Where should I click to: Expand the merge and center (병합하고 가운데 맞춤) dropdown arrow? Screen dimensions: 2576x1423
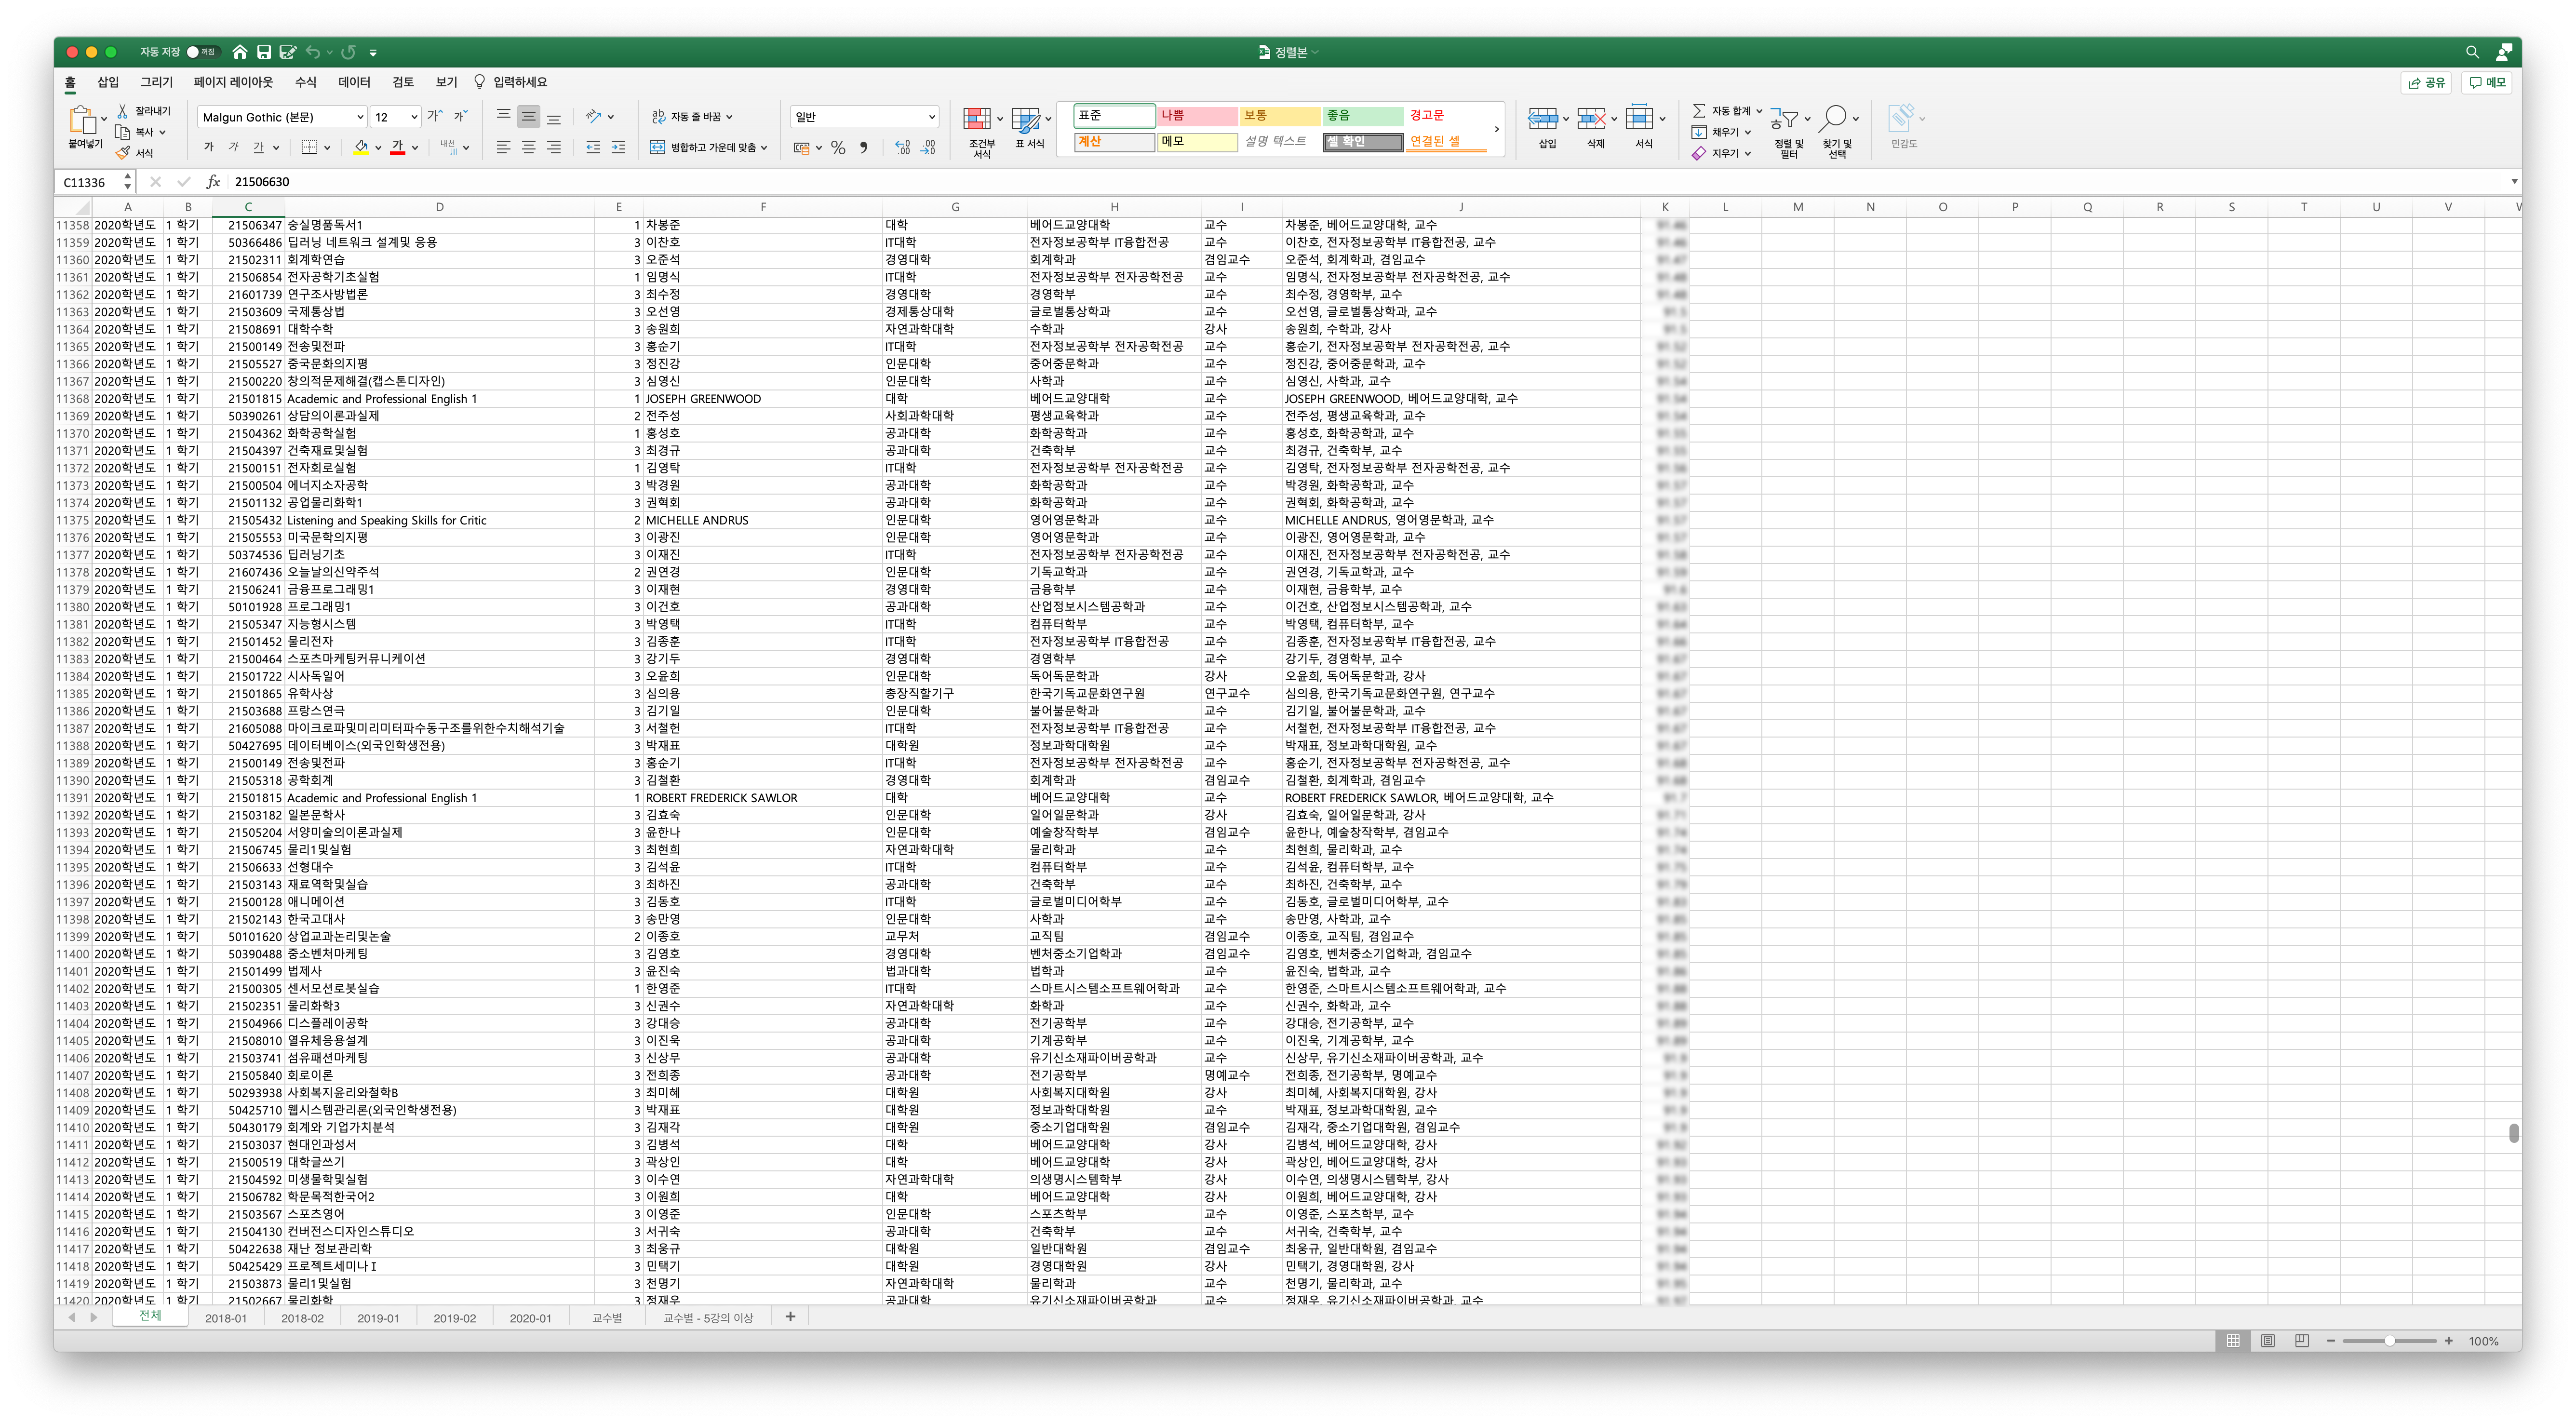tap(764, 148)
